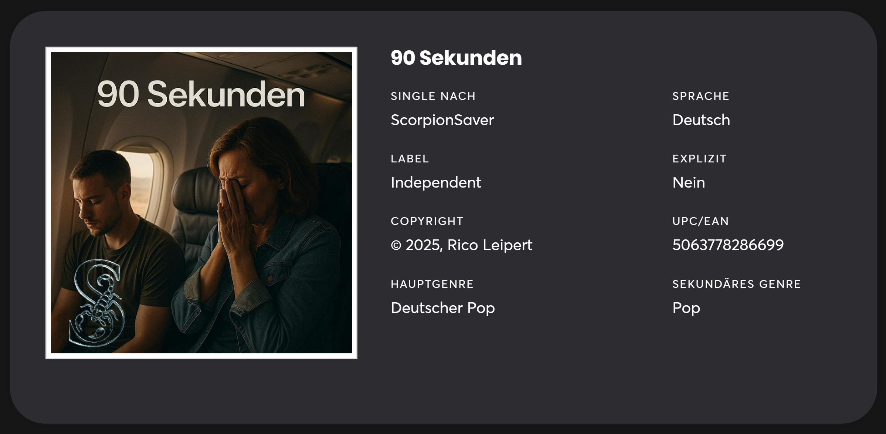Click the Nein explicit value
The width and height of the screenshot is (886, 434).
point(688,182)
